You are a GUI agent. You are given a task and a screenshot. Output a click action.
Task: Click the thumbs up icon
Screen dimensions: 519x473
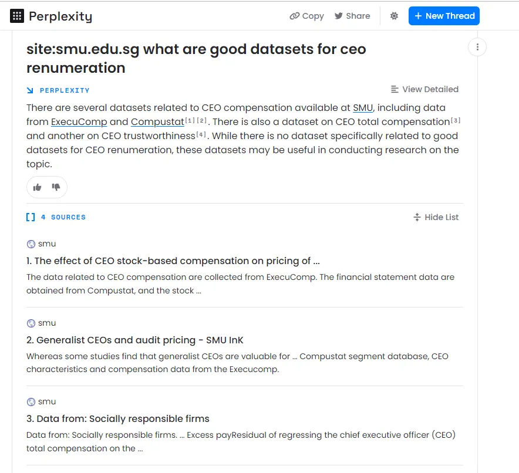pyautogui.click(x=37, y=188)
